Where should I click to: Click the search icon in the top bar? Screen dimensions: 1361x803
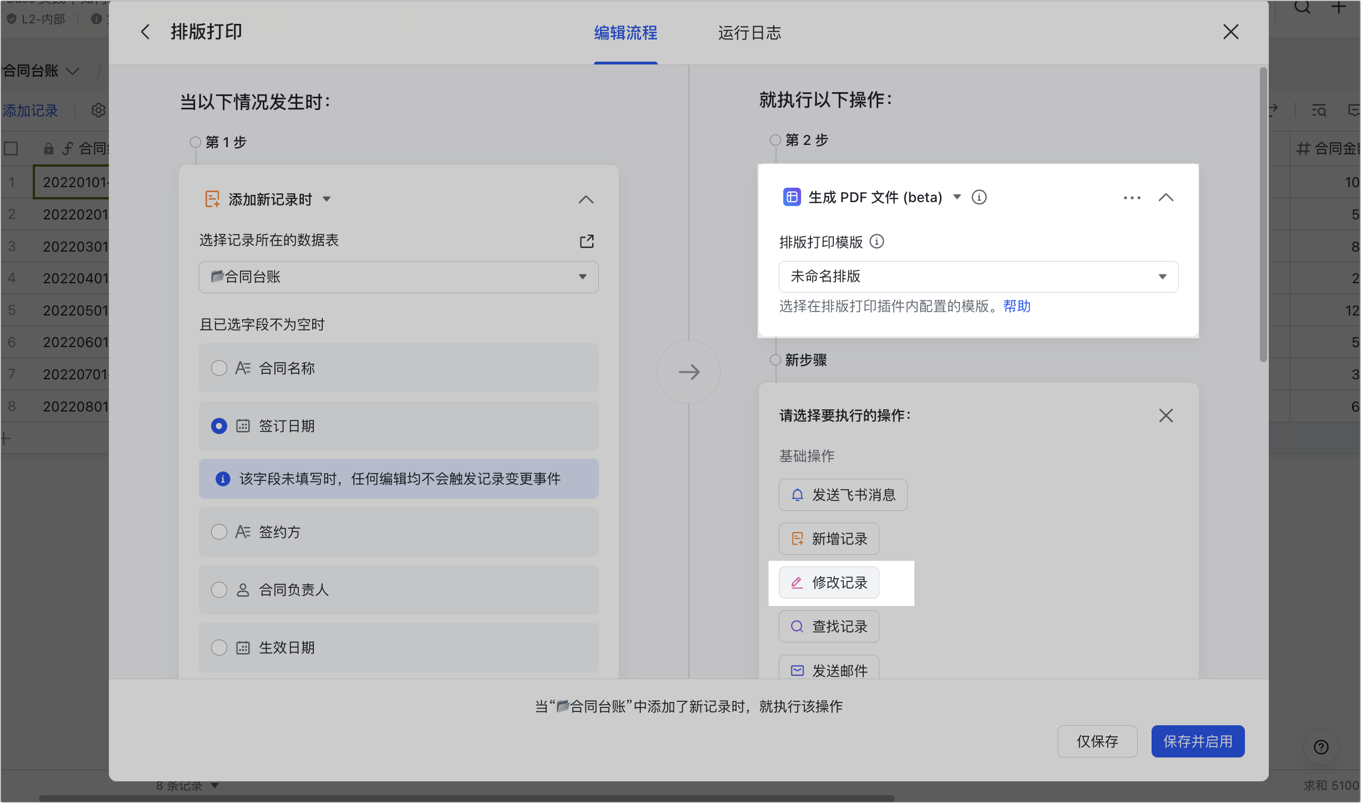(x=1302, y=8)
